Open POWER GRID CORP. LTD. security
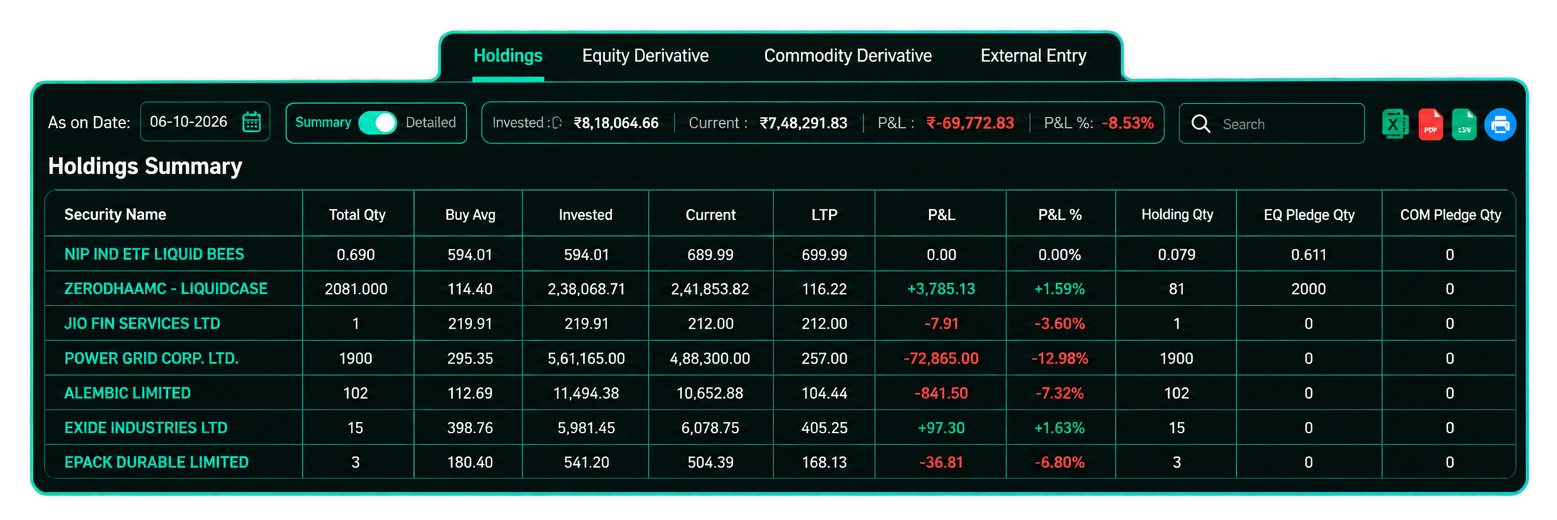This screenshot has width=1557, height=520. coord(151,358)
